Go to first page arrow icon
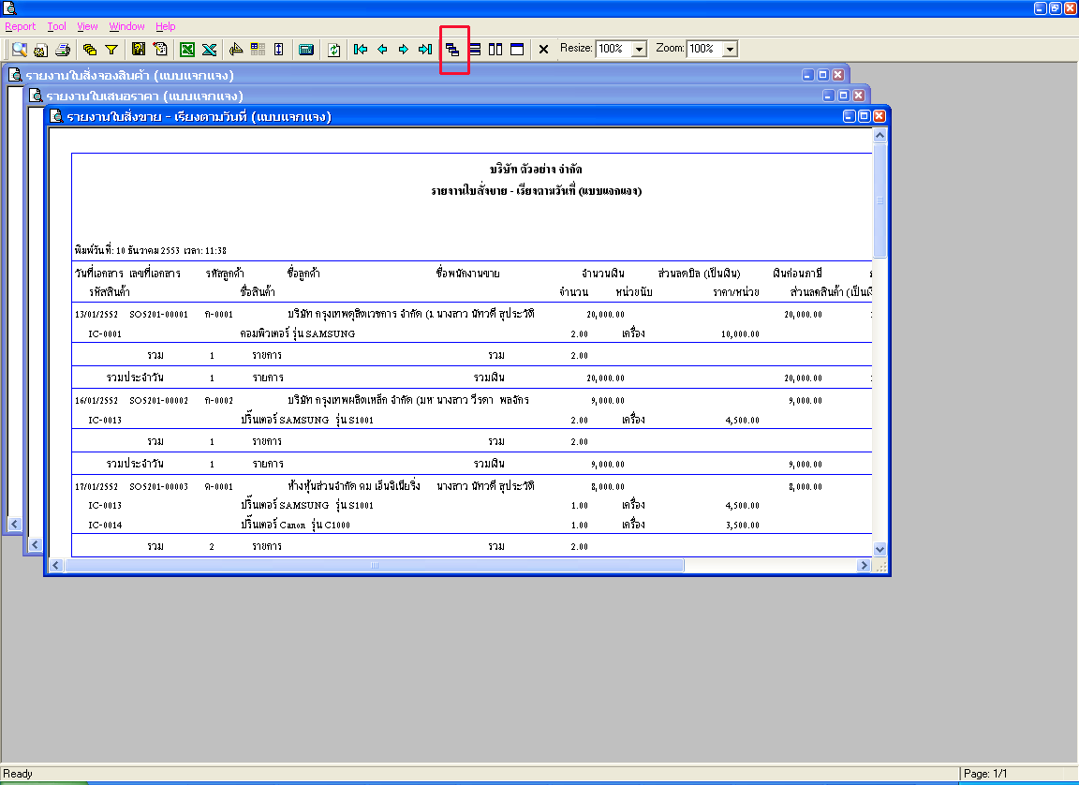 click(361, 49)
